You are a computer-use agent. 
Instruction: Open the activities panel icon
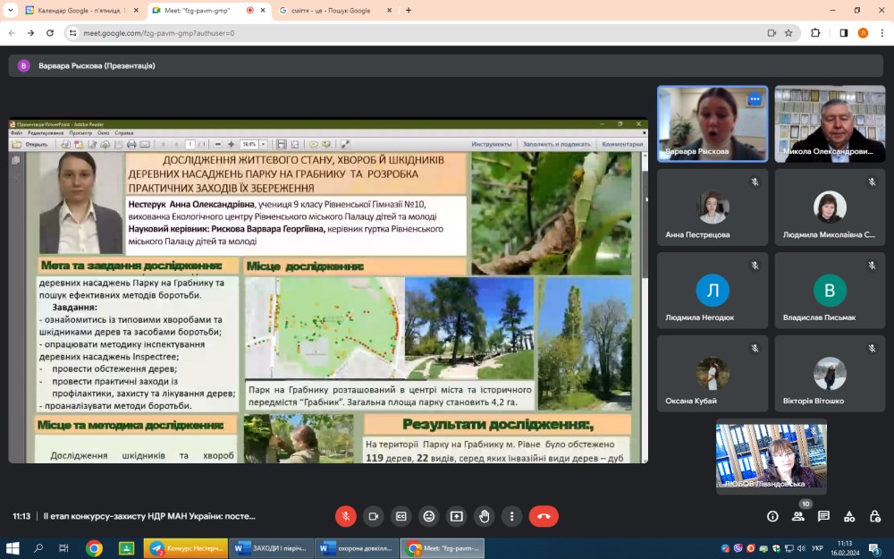[849, 516]
